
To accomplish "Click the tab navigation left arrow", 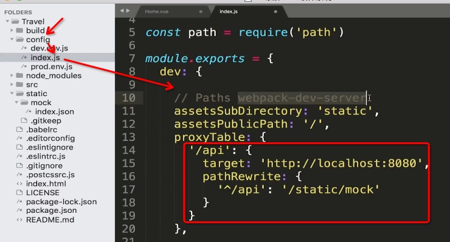I will click(x=122, y=10).
